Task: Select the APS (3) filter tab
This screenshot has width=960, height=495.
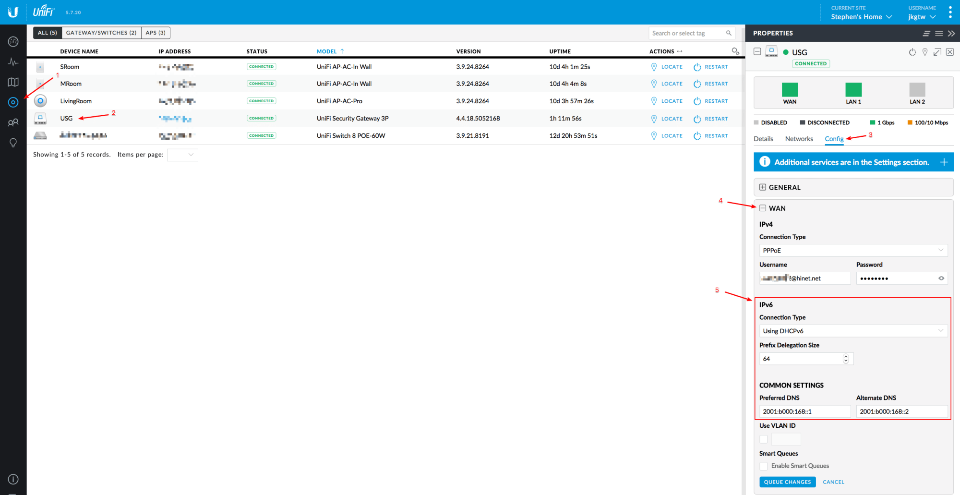Action: pyautogui.click(x=156, y=33)
